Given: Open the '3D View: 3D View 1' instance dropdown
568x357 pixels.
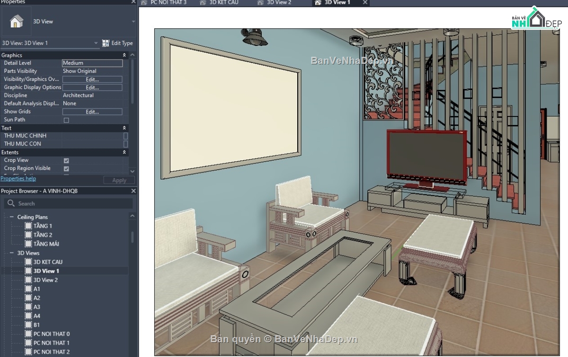Looking at the screenshot, I should click(96, 43).
